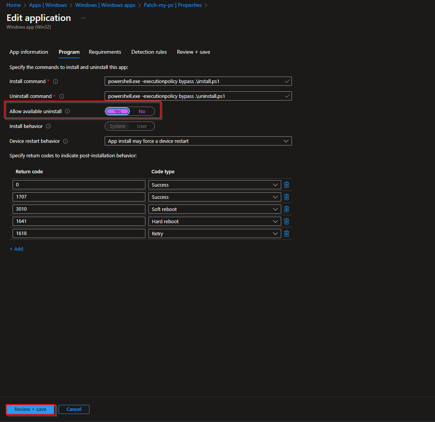Open the Device restart behavior dropdown
The width and height of the screenshot is (435, 422).
(286, 141)
